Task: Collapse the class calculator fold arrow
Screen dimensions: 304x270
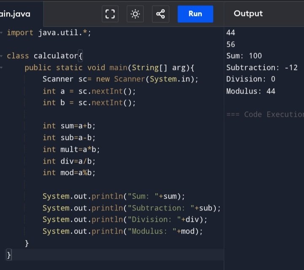Action: [x=1, y=56]
